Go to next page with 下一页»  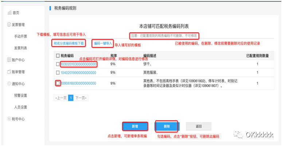coord(81,98)
